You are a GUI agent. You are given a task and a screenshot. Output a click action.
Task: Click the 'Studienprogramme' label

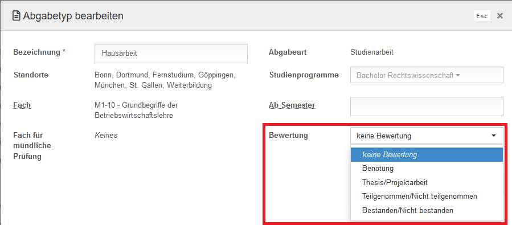pyautogui.click(x=304, y=75)
